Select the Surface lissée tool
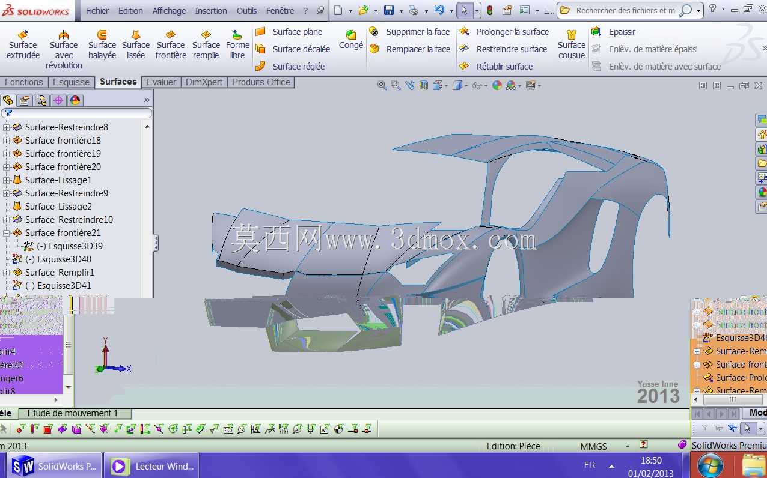767x478 pixels. tap(136, 45)
